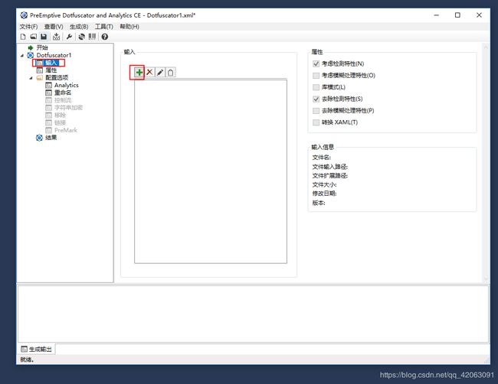Viewport: 498px width, 384px height.
Task: Select the 输入 tree item
Action: (x=51, y=63)
